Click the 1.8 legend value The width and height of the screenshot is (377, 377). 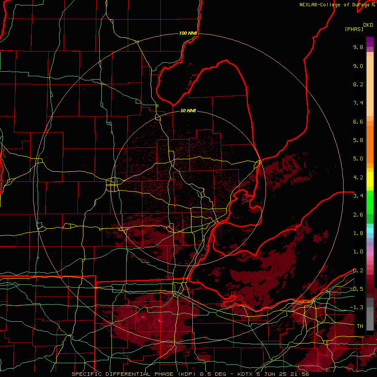coord(358,233)
